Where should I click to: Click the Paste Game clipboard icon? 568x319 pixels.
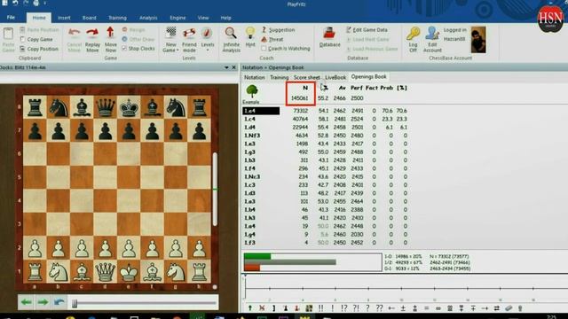(x=8, y=34)
